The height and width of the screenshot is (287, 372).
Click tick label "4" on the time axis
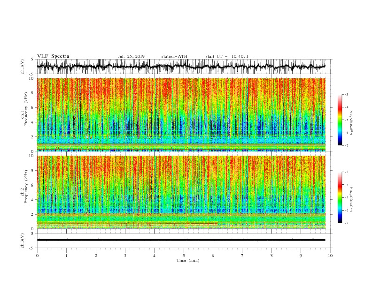pyautogui.click(x=154, y=256)
